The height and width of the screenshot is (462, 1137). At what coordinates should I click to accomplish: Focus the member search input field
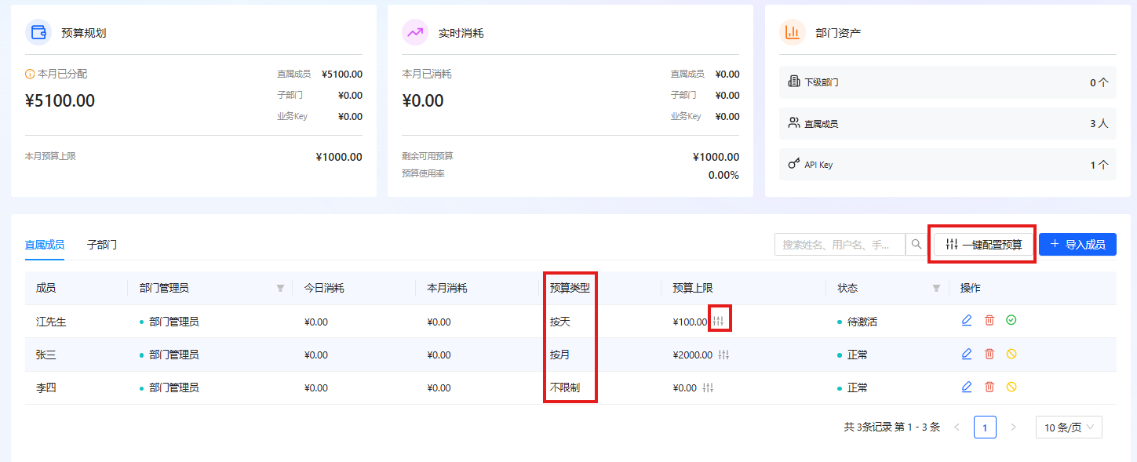(840, 245)
